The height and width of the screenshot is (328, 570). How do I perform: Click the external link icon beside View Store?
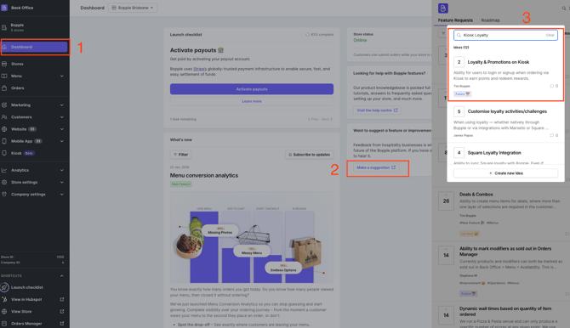point(62,311)
